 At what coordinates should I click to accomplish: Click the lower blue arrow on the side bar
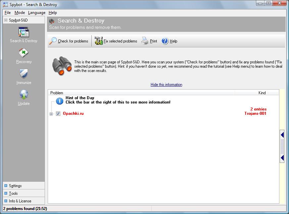pos(282,158)
